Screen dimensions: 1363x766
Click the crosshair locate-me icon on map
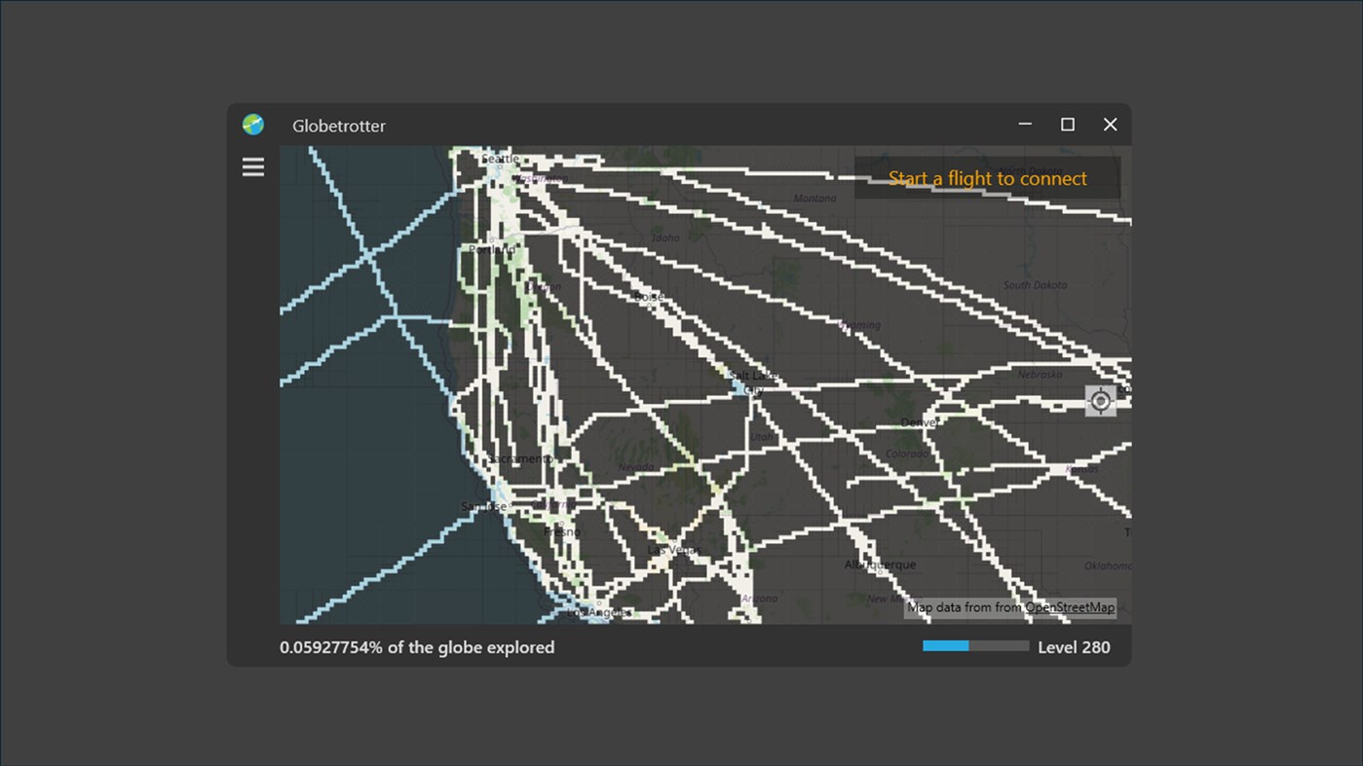click(x=1100, y=400)
